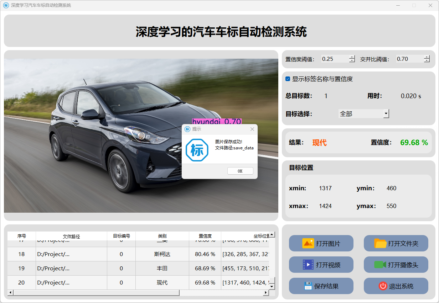
Task: Click the film icon for Open Video
Action: [x=308, y=265]
